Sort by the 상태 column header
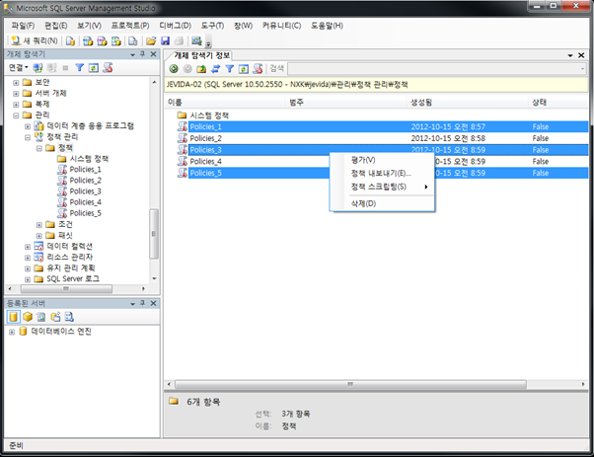This screenshot has width=594, height=457. pyautogui.click(x=557, y=102)
